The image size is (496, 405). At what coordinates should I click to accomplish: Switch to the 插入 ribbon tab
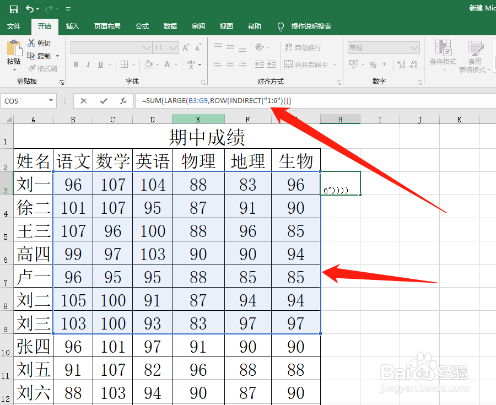[72, 26]
